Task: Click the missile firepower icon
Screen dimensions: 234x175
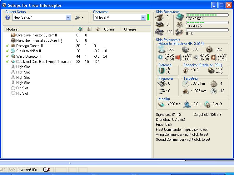Action: pyautogui.click(x=162, y=91)
